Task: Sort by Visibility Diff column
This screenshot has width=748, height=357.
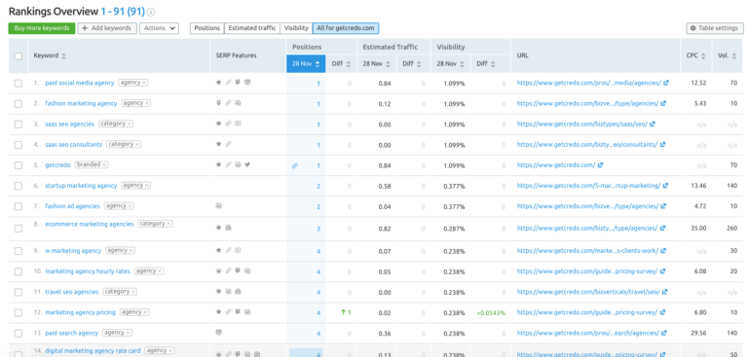Action: click(491, 64)
